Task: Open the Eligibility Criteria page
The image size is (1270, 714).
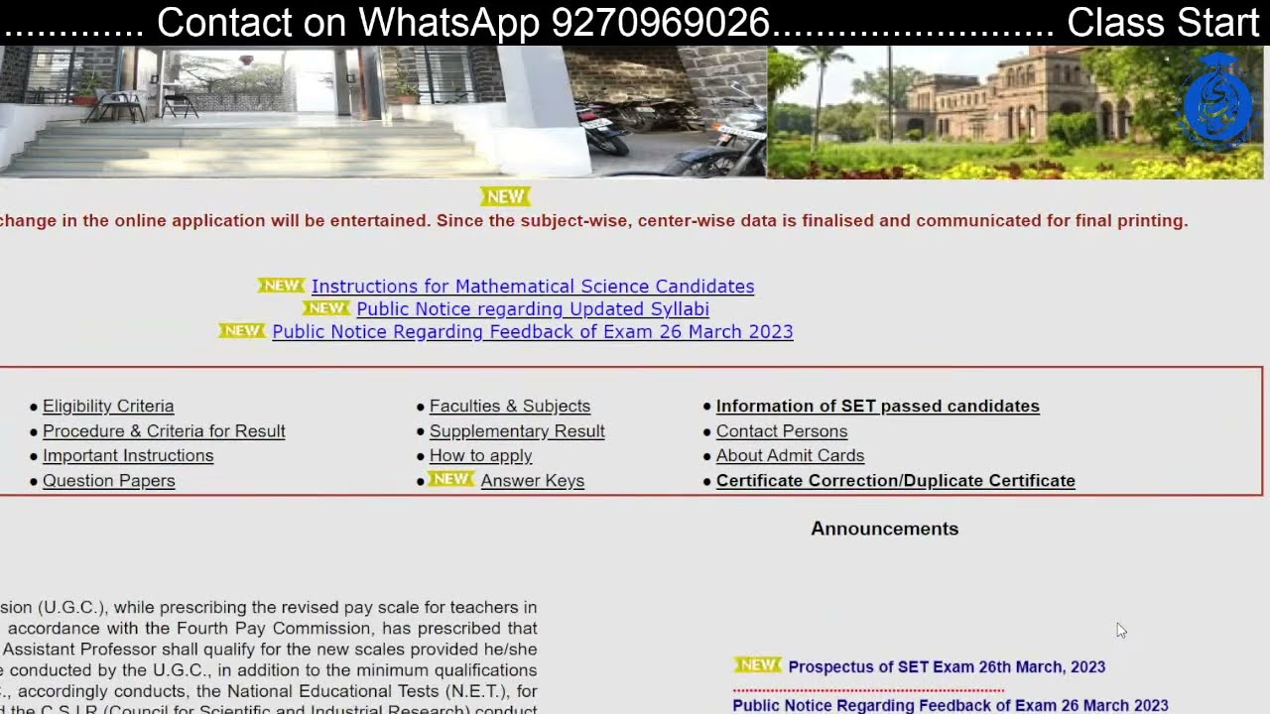Action: point(108,407)
